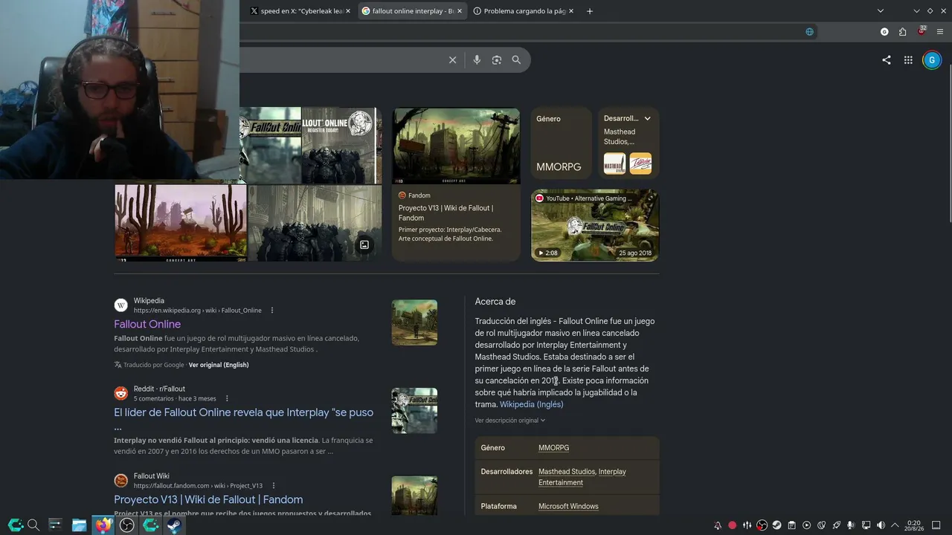Follow the Wikipedia (Inglés) link
Image resolution: width=952 pixels, height=535 pixels.
531,404
